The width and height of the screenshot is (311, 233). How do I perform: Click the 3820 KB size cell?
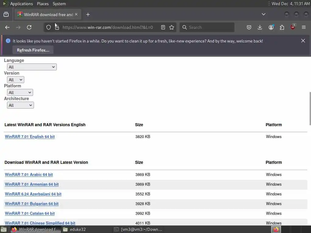click(x=143, y=137)
